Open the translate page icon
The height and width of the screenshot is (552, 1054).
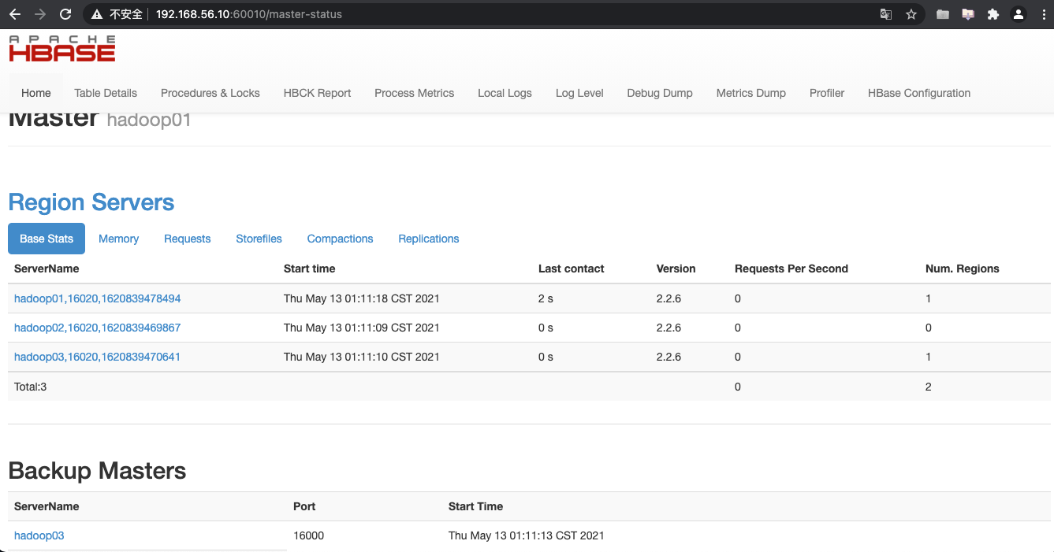[886, 14]
